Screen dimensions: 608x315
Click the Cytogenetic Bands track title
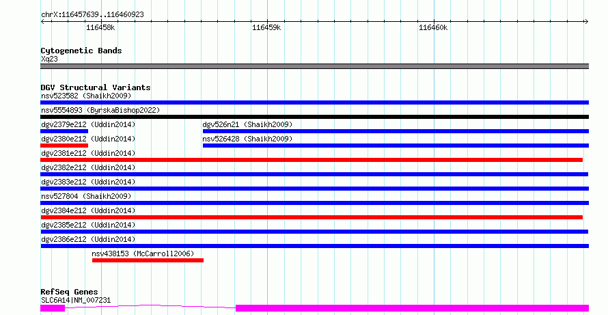(81, 51)
